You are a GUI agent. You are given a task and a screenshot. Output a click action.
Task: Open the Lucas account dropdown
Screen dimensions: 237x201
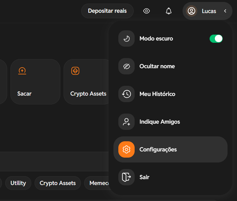coord(207,11)
